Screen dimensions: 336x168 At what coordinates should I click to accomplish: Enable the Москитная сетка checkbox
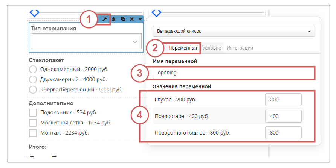(x=33, y=123)
